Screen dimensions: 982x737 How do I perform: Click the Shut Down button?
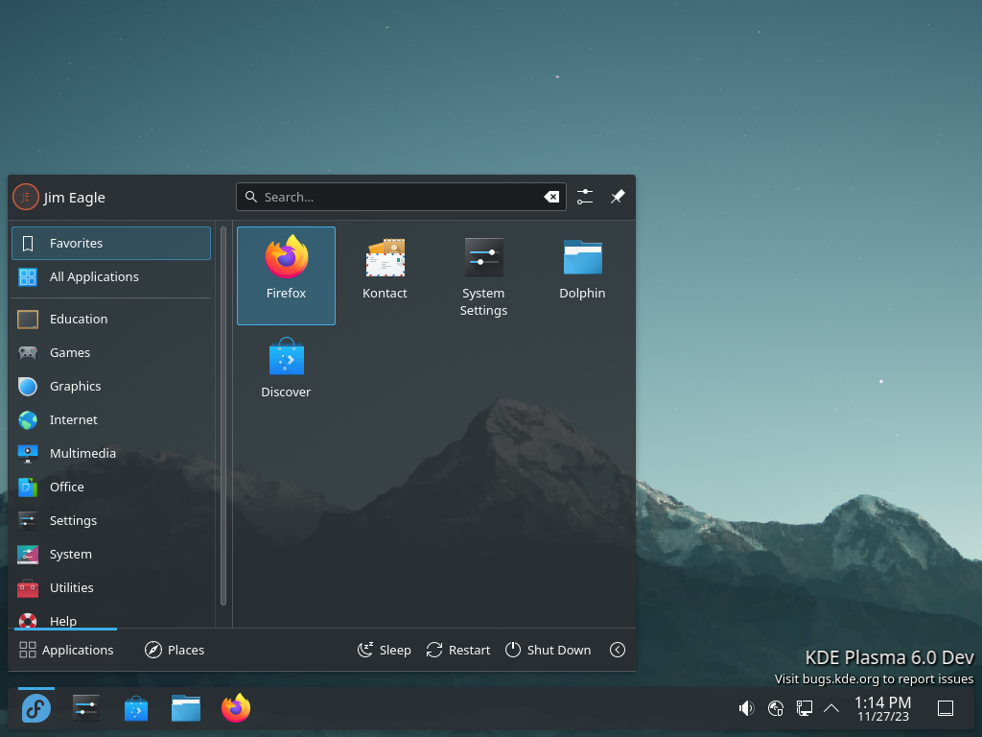point(548,650)
